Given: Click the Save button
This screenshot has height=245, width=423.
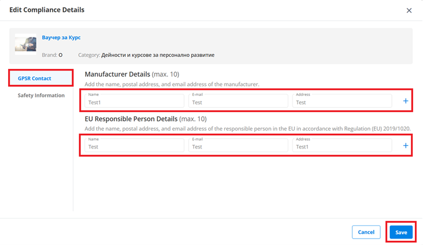Looking at the screenshot, I should pos(401,232).
